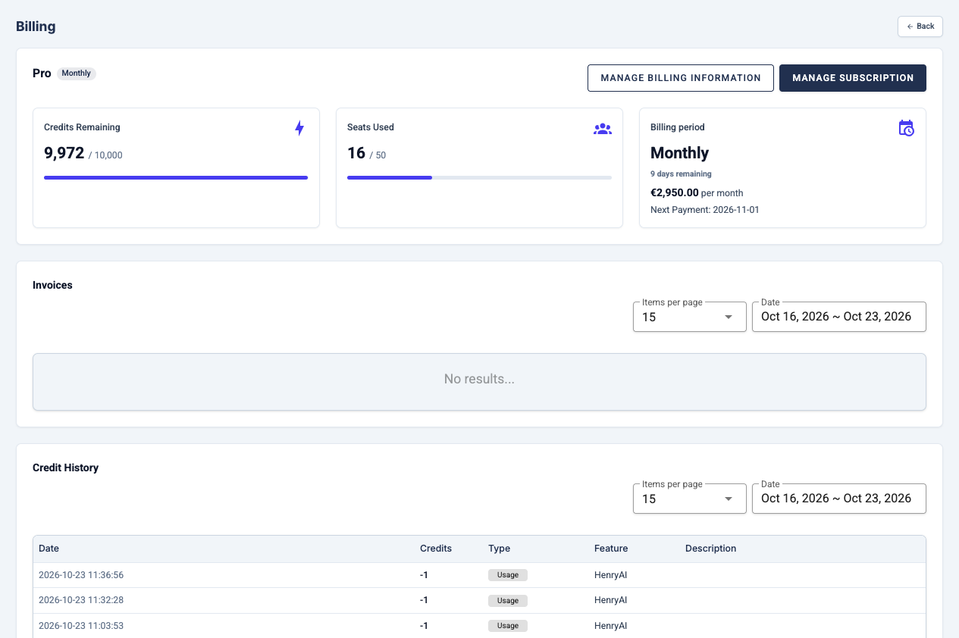Image resolution: width=959 pixels, height=638 pixels.
Task: Click the Credits column header
Action: click(x=436, y=549)
